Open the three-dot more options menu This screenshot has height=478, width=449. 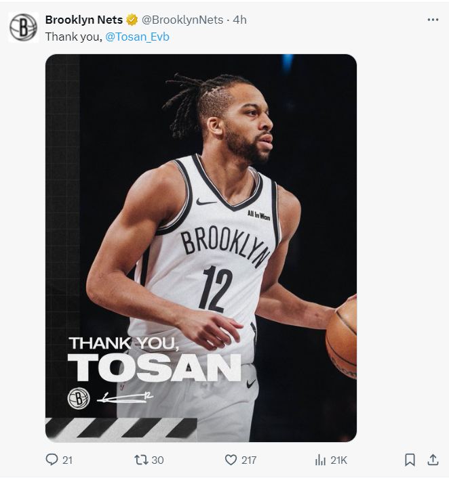click(433, 20)
